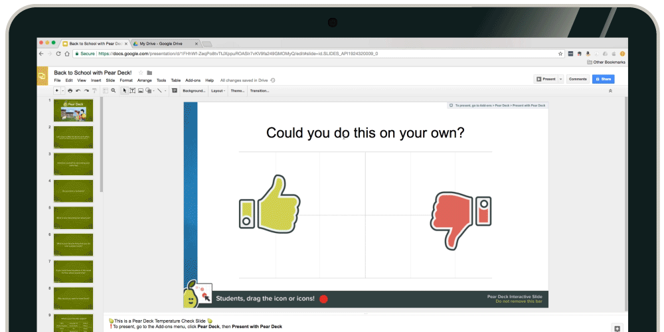Click the browser Reload icon
Image resolution: width=664 pixels, height=332 pixels.
click(x=58, y=54)
